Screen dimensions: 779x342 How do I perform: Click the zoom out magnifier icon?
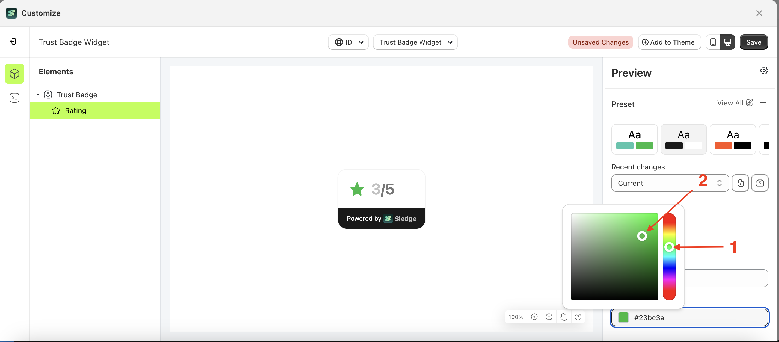[549, 317]
